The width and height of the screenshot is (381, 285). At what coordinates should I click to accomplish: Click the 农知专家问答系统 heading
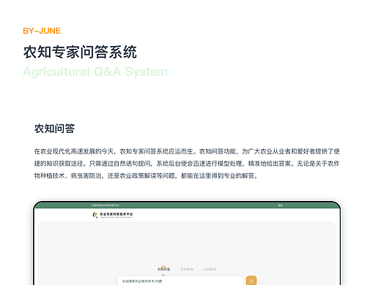pos(80,52)
